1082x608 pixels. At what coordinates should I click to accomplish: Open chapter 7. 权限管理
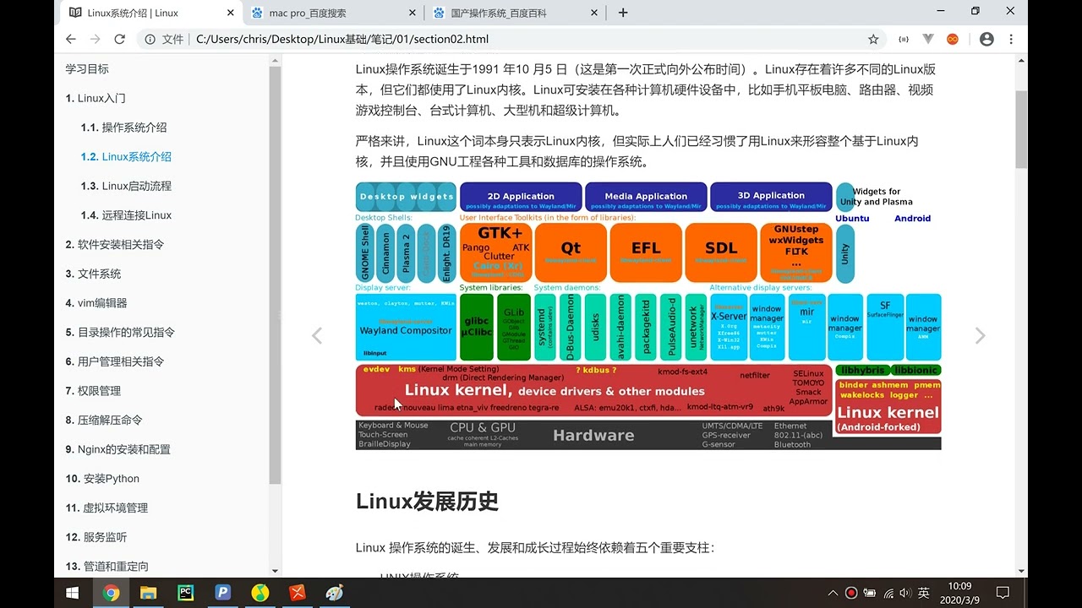point(93,391)
